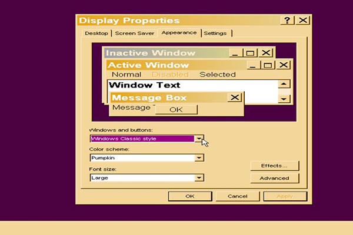Open Advanced appearance options
Viewport: 353px width, 235px height.
coord(274,179)
